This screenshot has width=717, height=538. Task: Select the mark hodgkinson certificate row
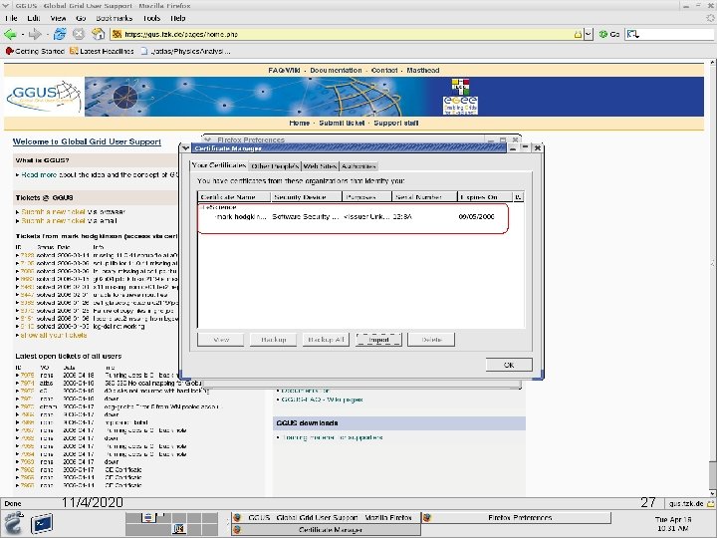[x=354, y=217]
